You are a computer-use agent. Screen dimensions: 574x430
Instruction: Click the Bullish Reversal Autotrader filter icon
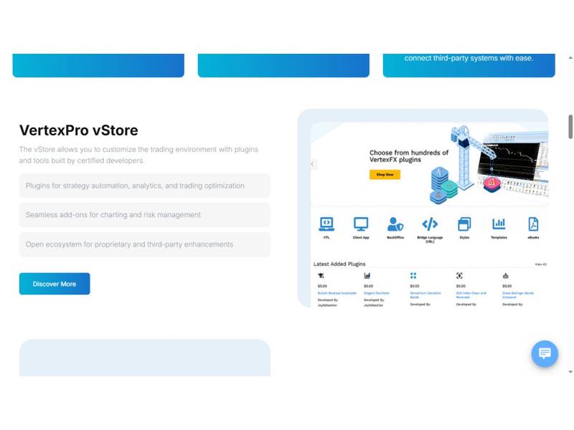click(x=321, y=276)
